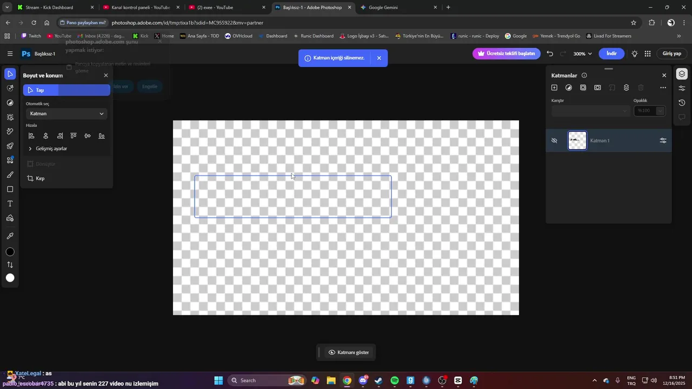
Task: Add an adjustment layer
Action: tap(569, 88)
